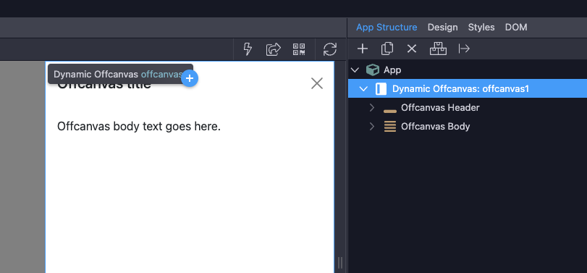Click the arrow-from-bar move icon
Viewport: 587px width, 273px height.
pos(464,49)
